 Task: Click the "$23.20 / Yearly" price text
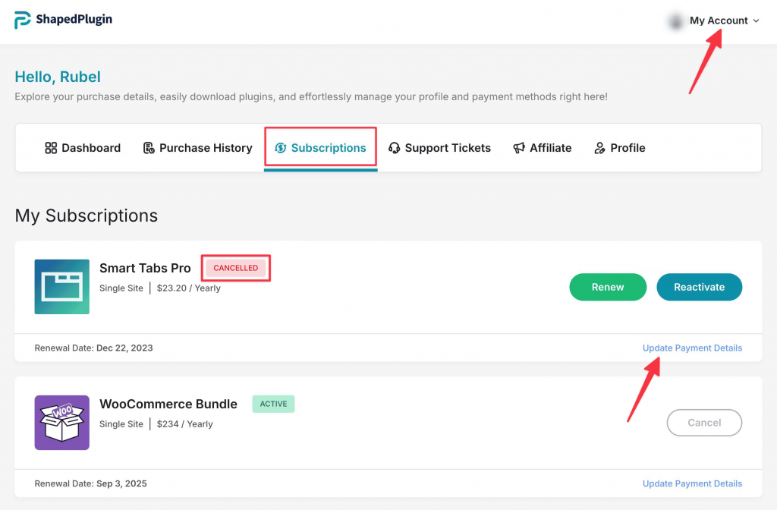click(189, 288)
